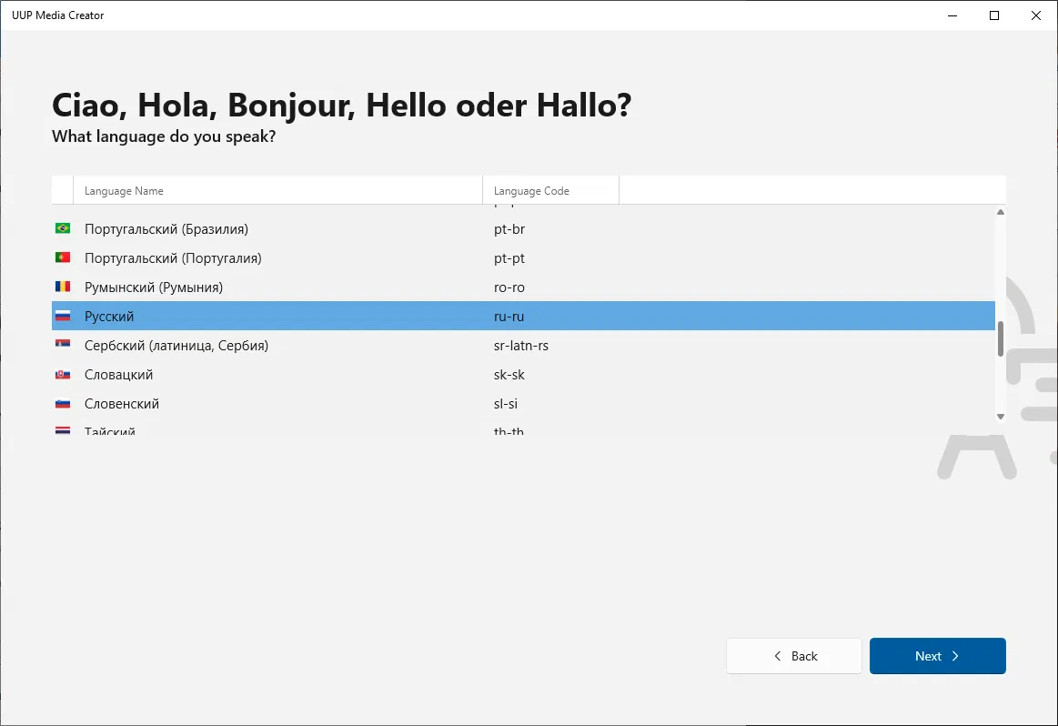
Task: Click the Portugal flag icon
Action: (x=63, y=257)
